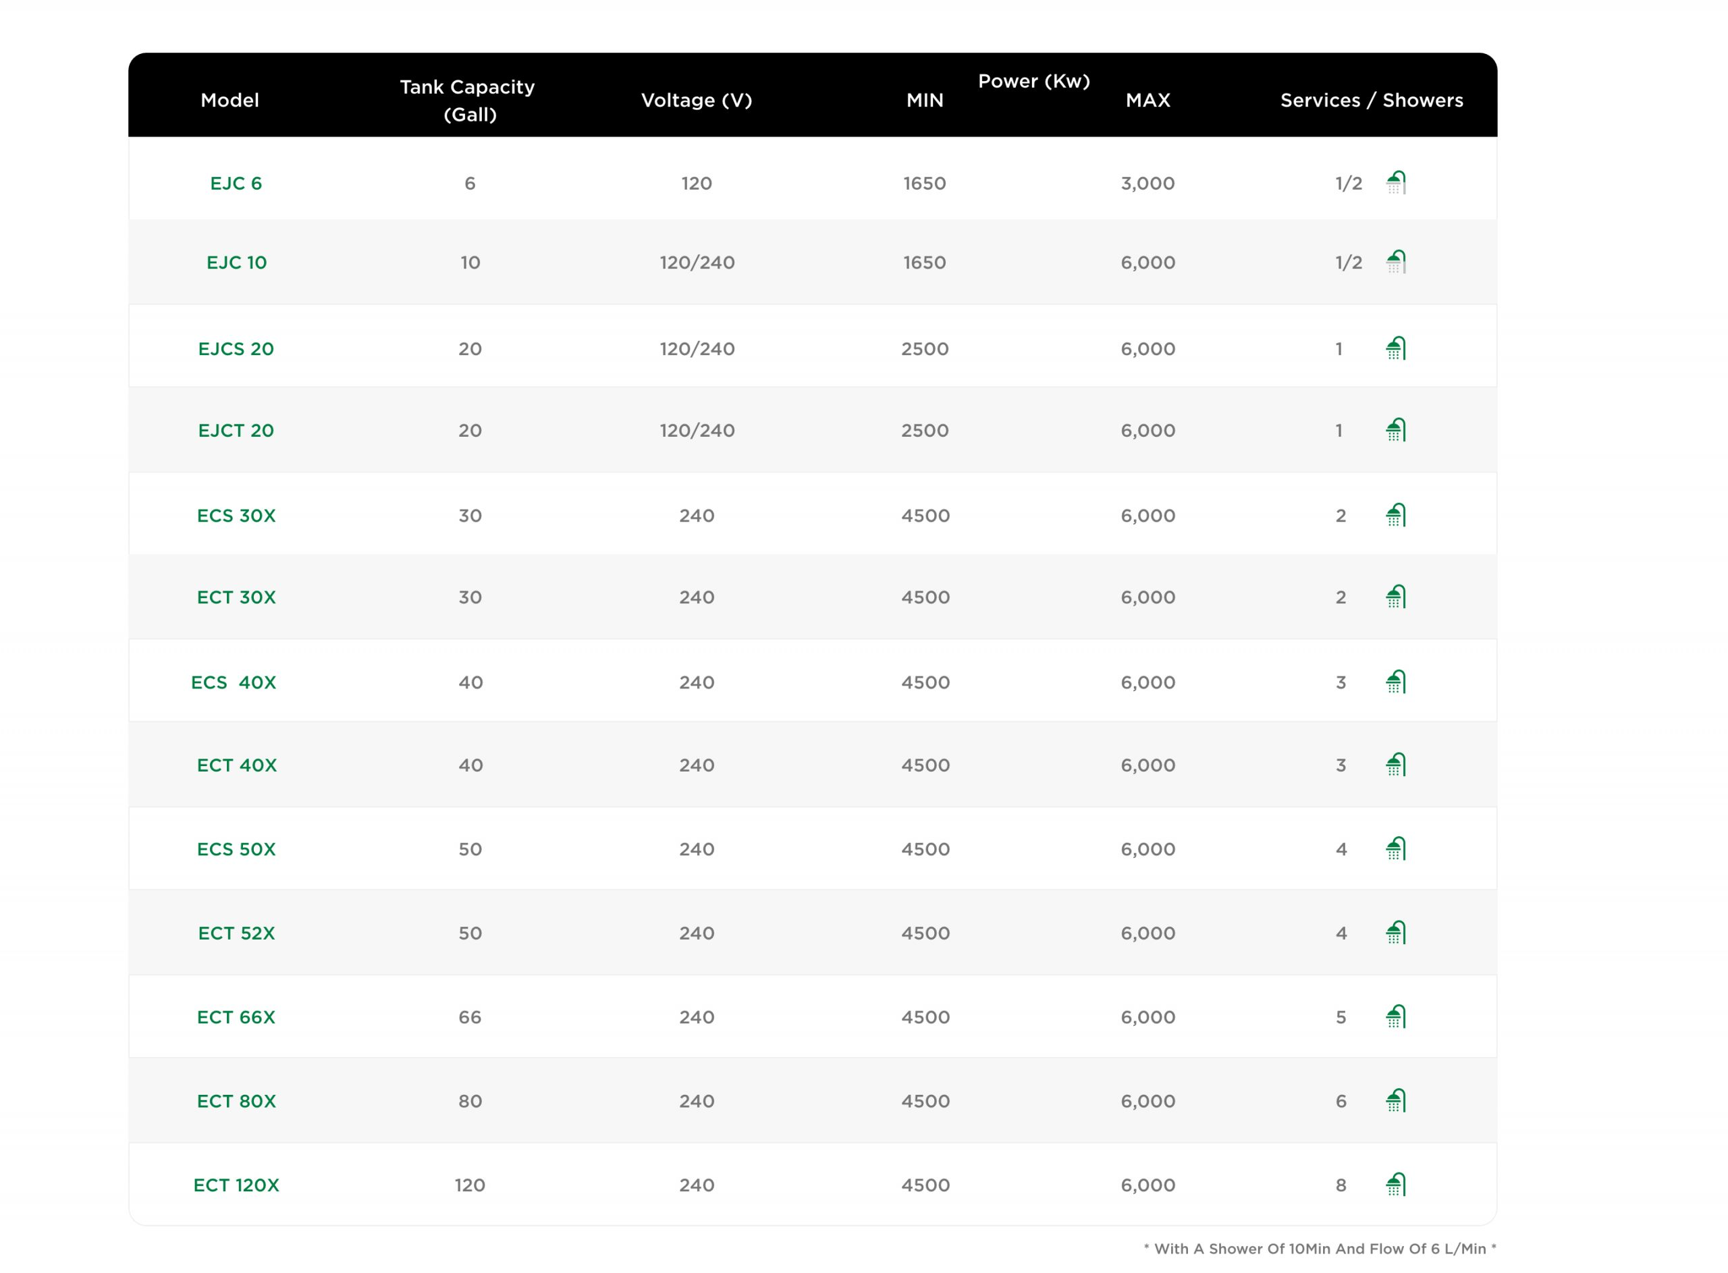This screenshot has height=1273, width=1728.
Task: Click the shower icon in ECT 52X row
Action: (1396, 932)
